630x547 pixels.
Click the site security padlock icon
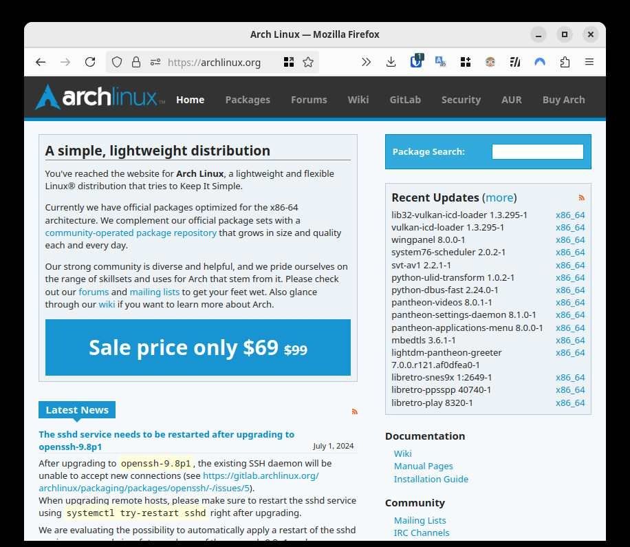136,63
